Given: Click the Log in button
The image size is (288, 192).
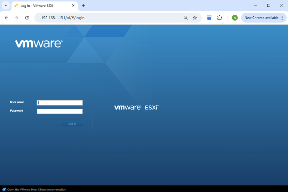Looking at the screenshot, I should click(72, 124).
